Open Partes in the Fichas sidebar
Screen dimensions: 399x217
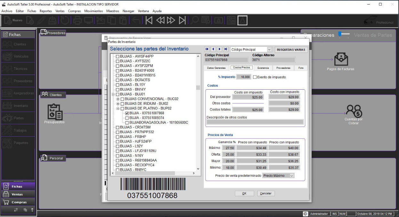click(x=18, y=118)
